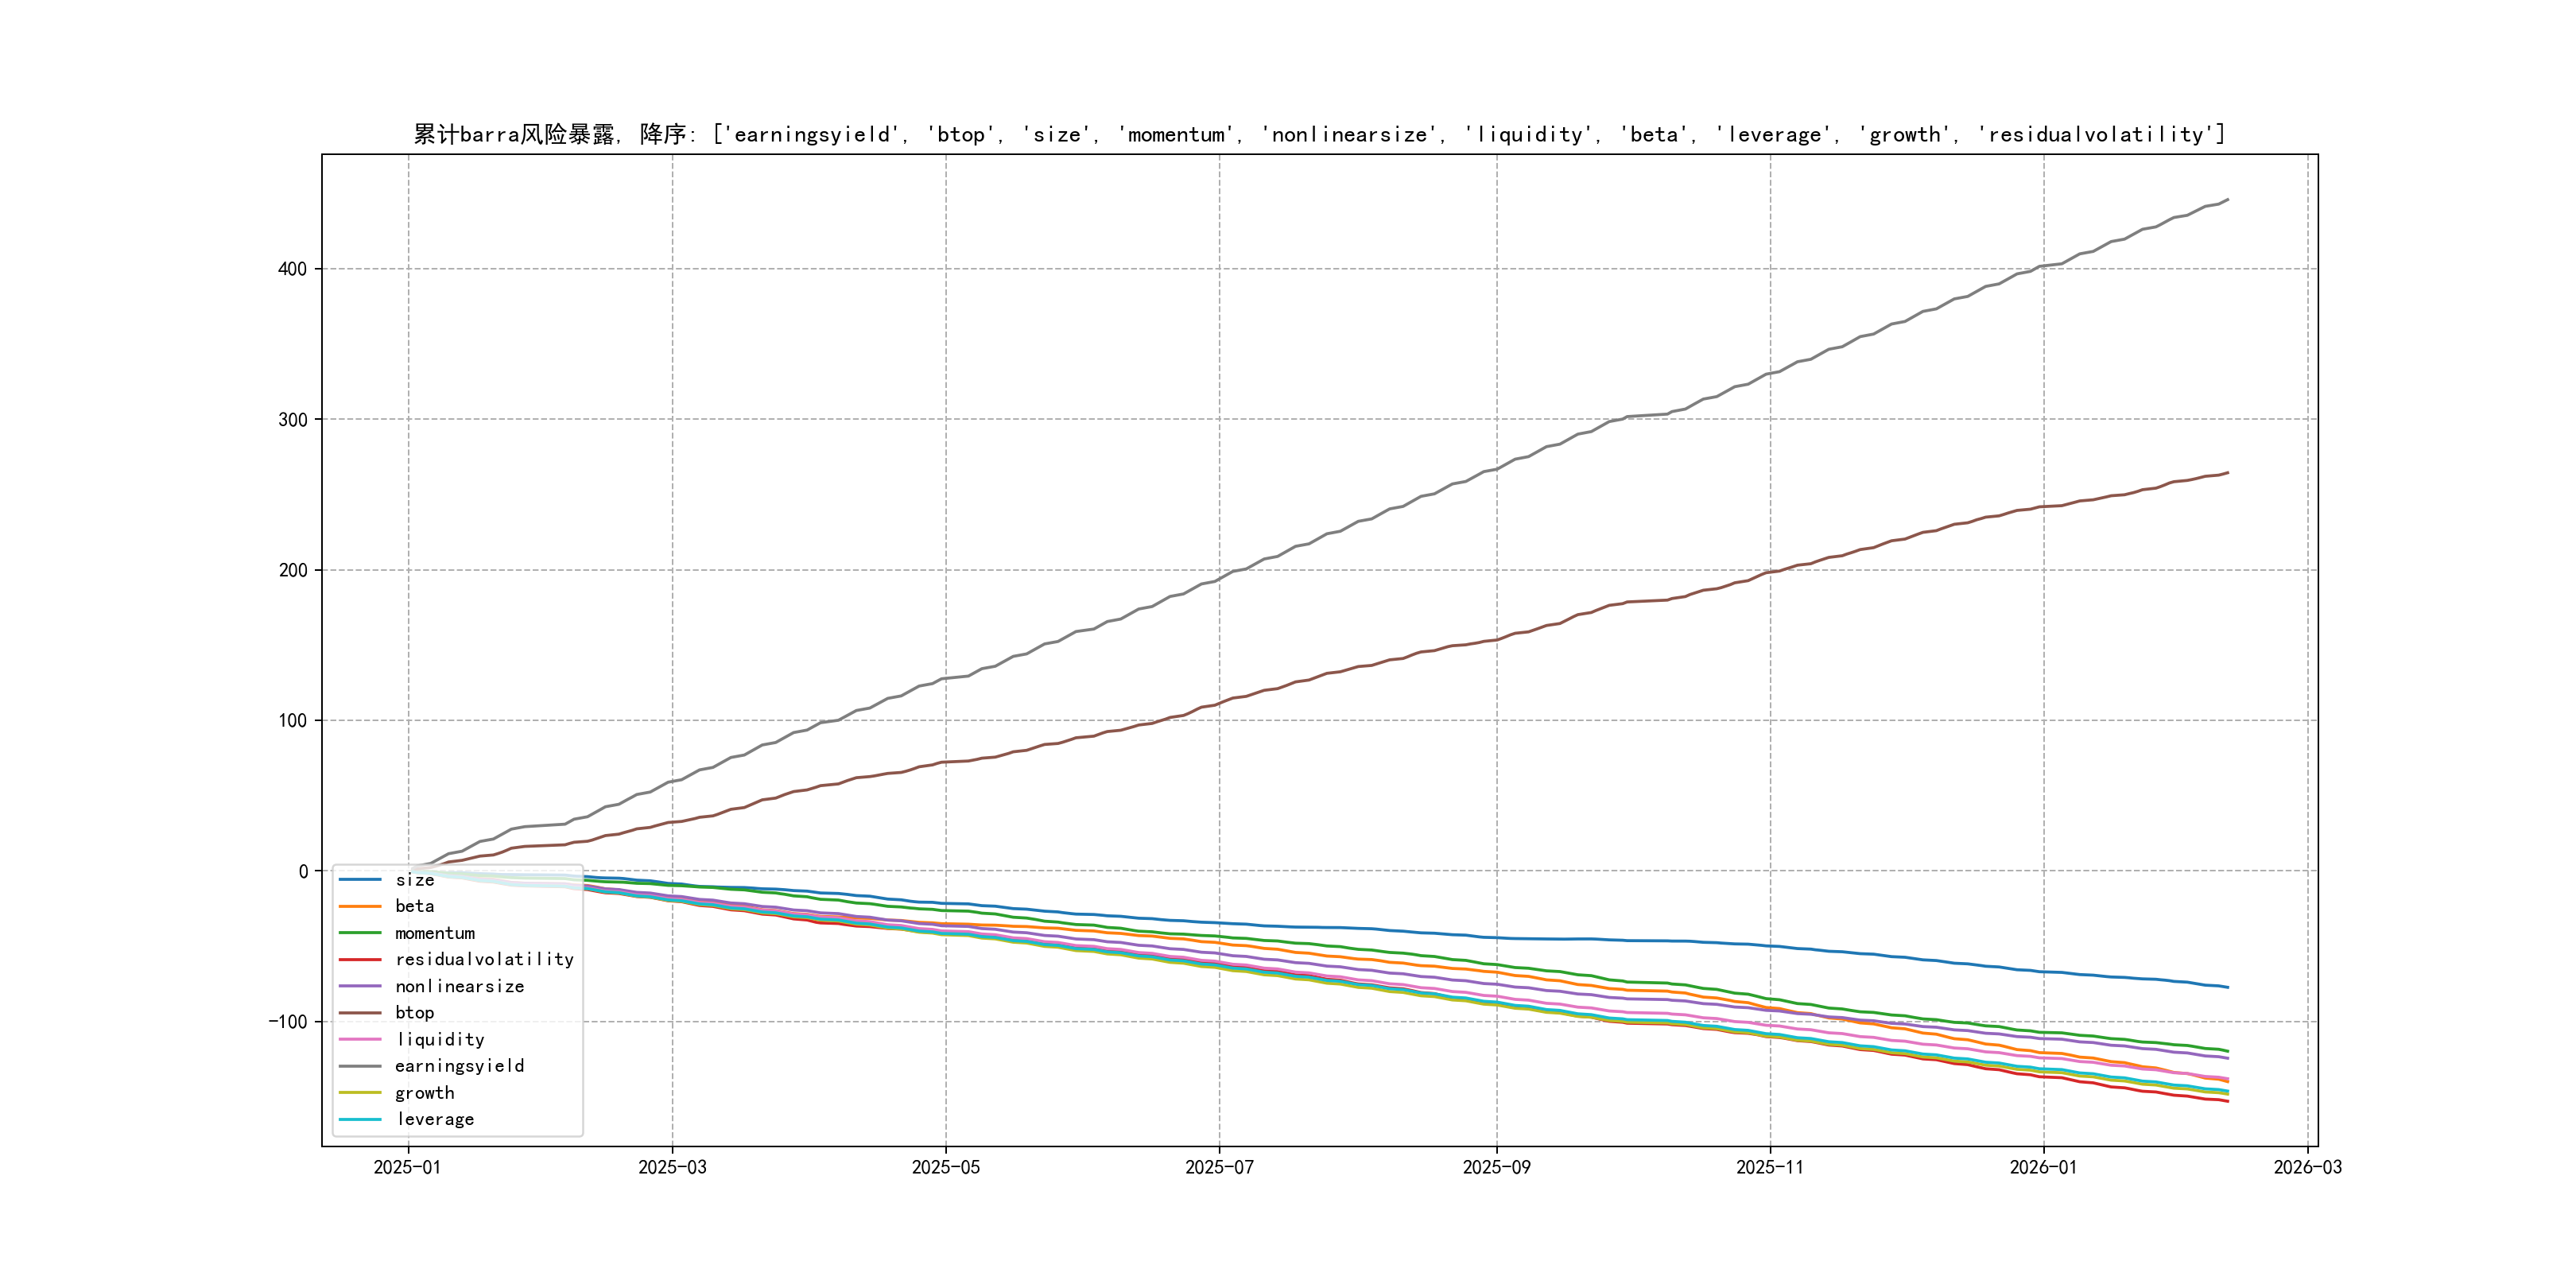The height and width of the screenshot is (1288, 2576).
Task: Click the liquidity legend label
Action: coord(440,1040)
